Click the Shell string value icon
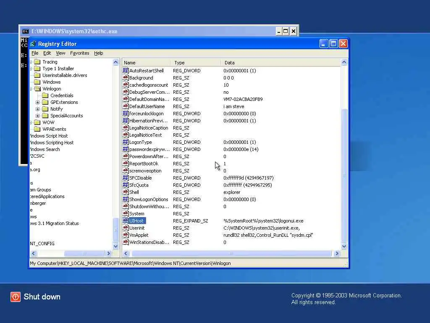 125,192
